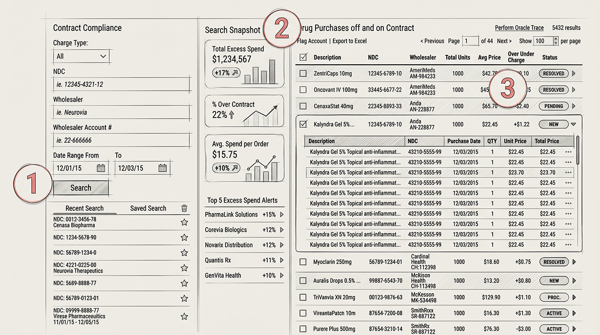The height and width of the screenshot is (335, 600).
Task: Check the CenaxaStat 40mg row checkbox
Action: (303, 107)
